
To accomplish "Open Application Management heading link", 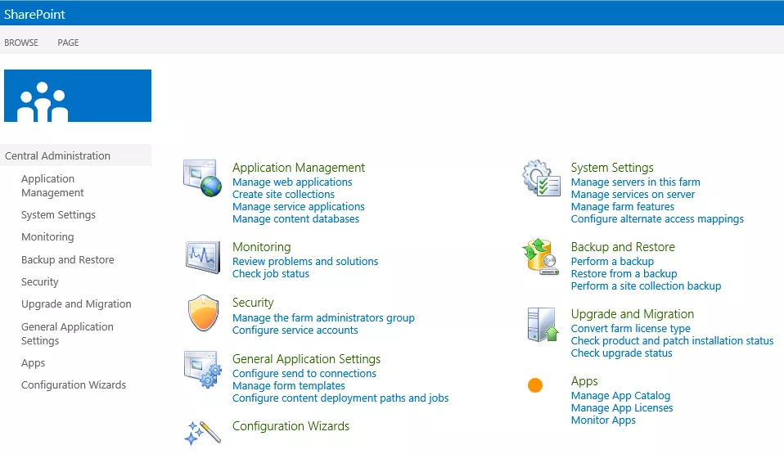I will (x=299, y=167).
